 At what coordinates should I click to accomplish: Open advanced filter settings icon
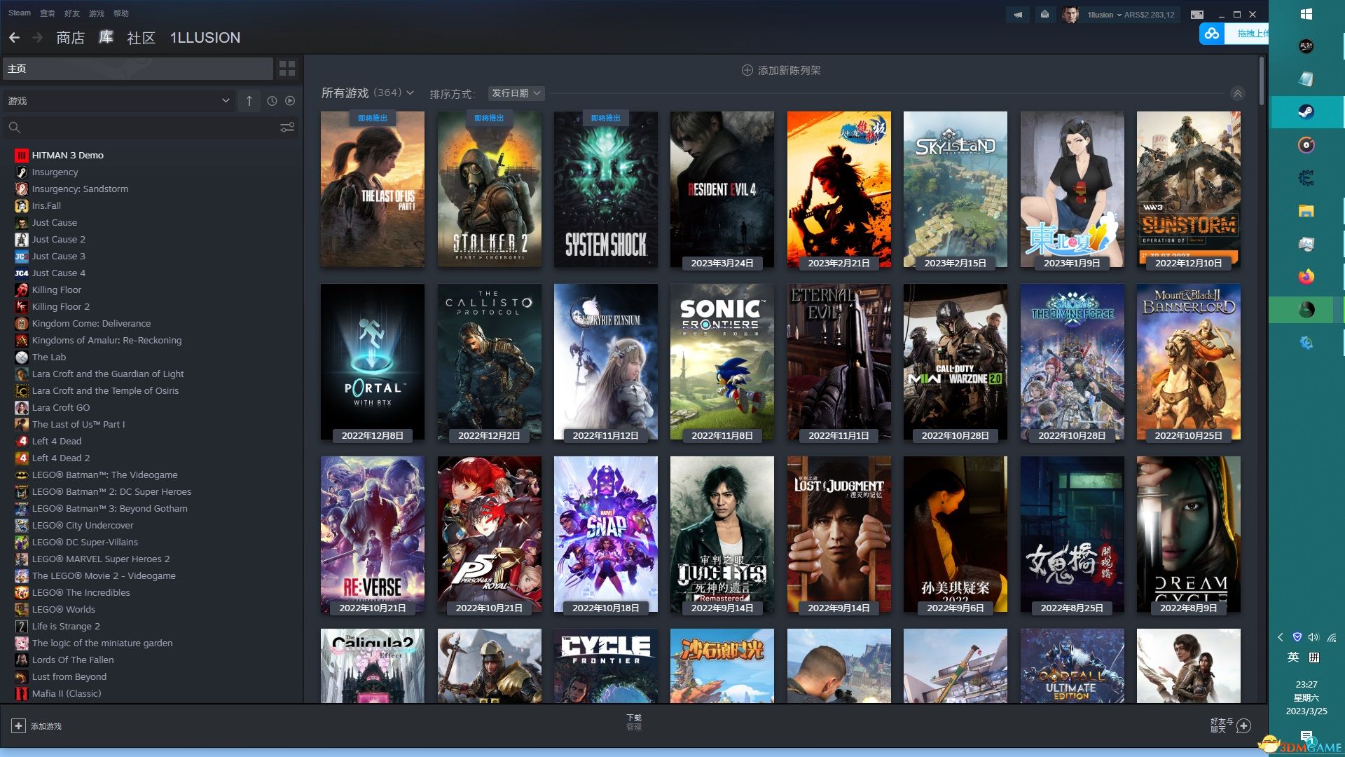pyautogui.click(x=287, y=128)
